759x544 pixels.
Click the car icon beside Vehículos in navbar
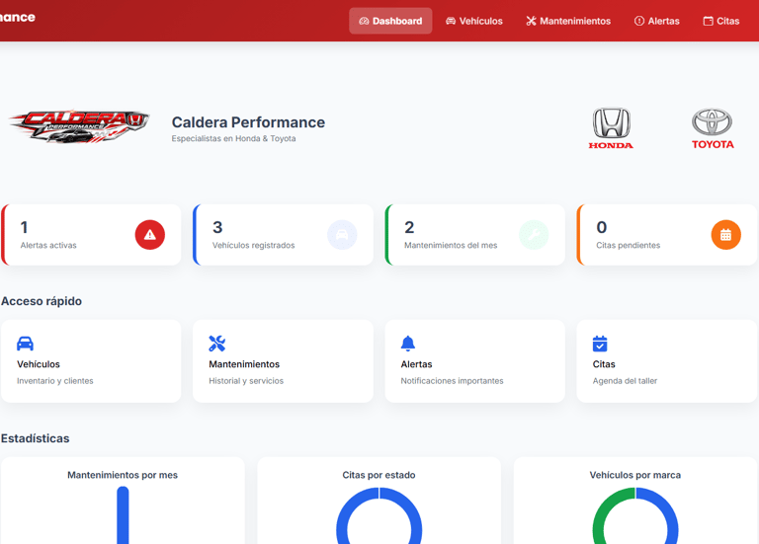[x=451, y=21]
